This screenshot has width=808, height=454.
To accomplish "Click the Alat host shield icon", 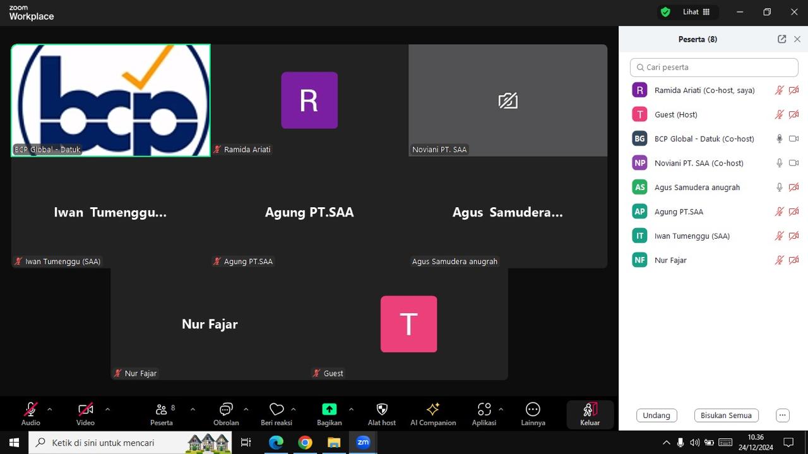I will (x=381, y=409).
